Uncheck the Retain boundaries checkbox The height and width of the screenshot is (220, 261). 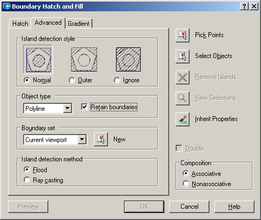[84, 107]
